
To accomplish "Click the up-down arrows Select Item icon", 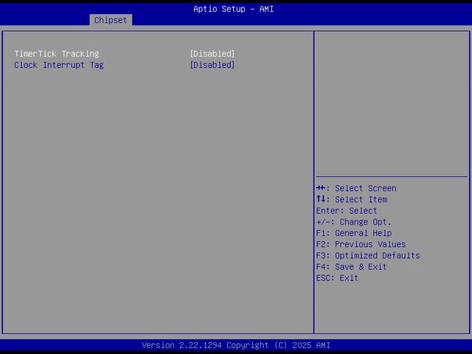I will coord(321,199).
